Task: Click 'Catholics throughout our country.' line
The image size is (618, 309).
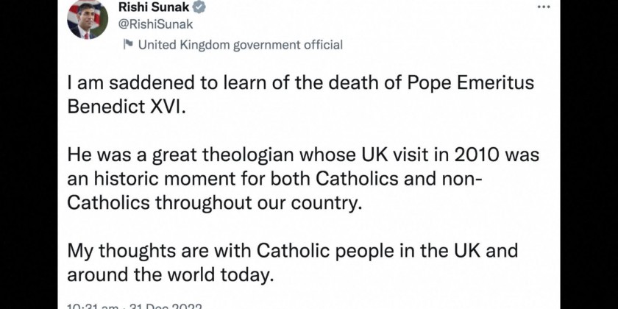Action: tap(215, 203)
